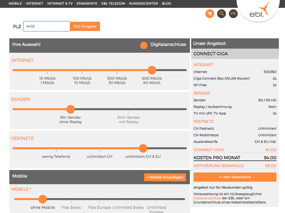This screenshot has height=213, width=285.
Task: Select the 300 Mbit/s internet option
Action: (x=117, y=80)
